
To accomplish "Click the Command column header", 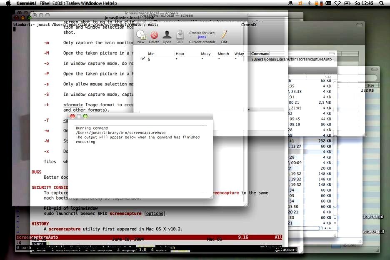I will [260, 54].
